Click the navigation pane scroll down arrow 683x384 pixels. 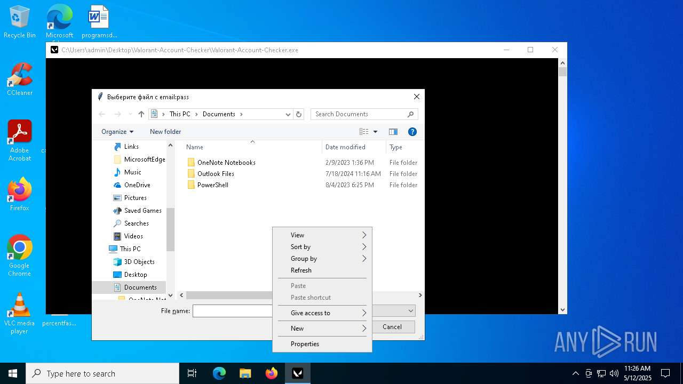click(171, 295)
